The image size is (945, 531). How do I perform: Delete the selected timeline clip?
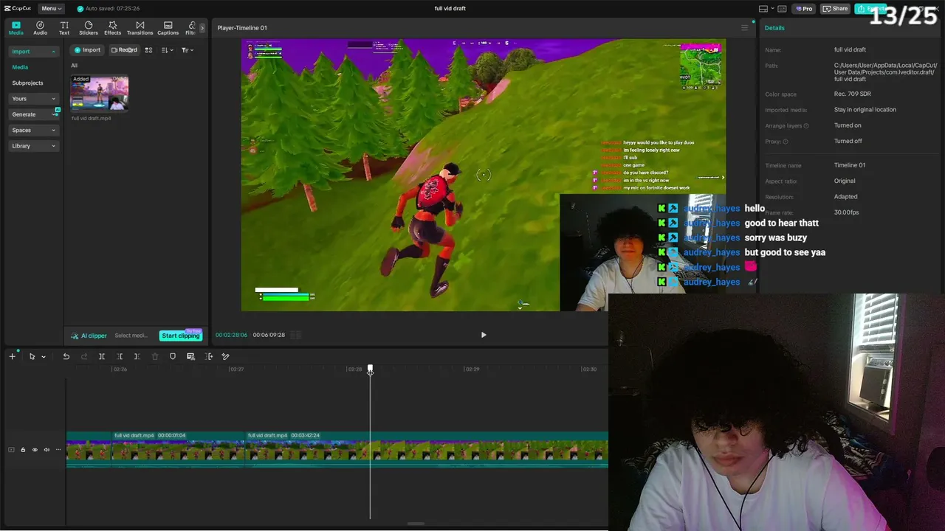(x=154, y=357)
